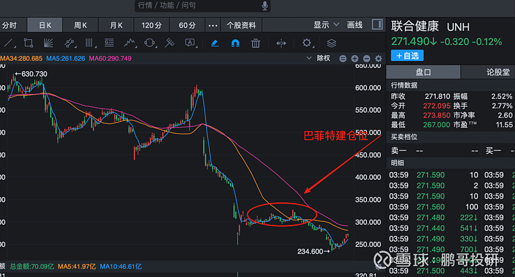Image resolution: width=515 pixels, height=277 pixels.
Task: Select the channel line drawing tool
Action: tap(70, 43)
